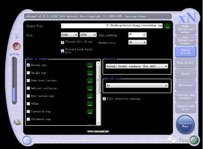The height and width of the screenshot is (149, 203).
Task: Switch to High definition meshes tab
Action: (x=185, y=29)
